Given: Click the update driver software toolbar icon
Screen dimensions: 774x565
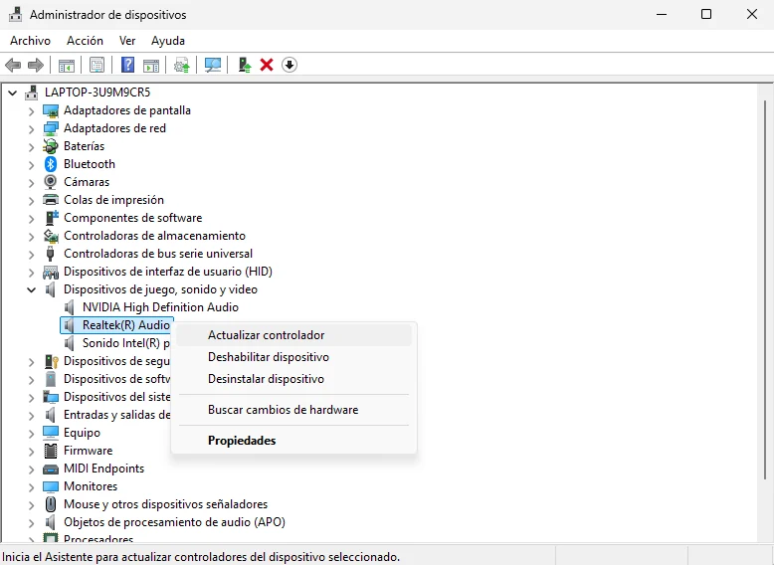Looking at the screenshot, I should [x=182, y=65].
